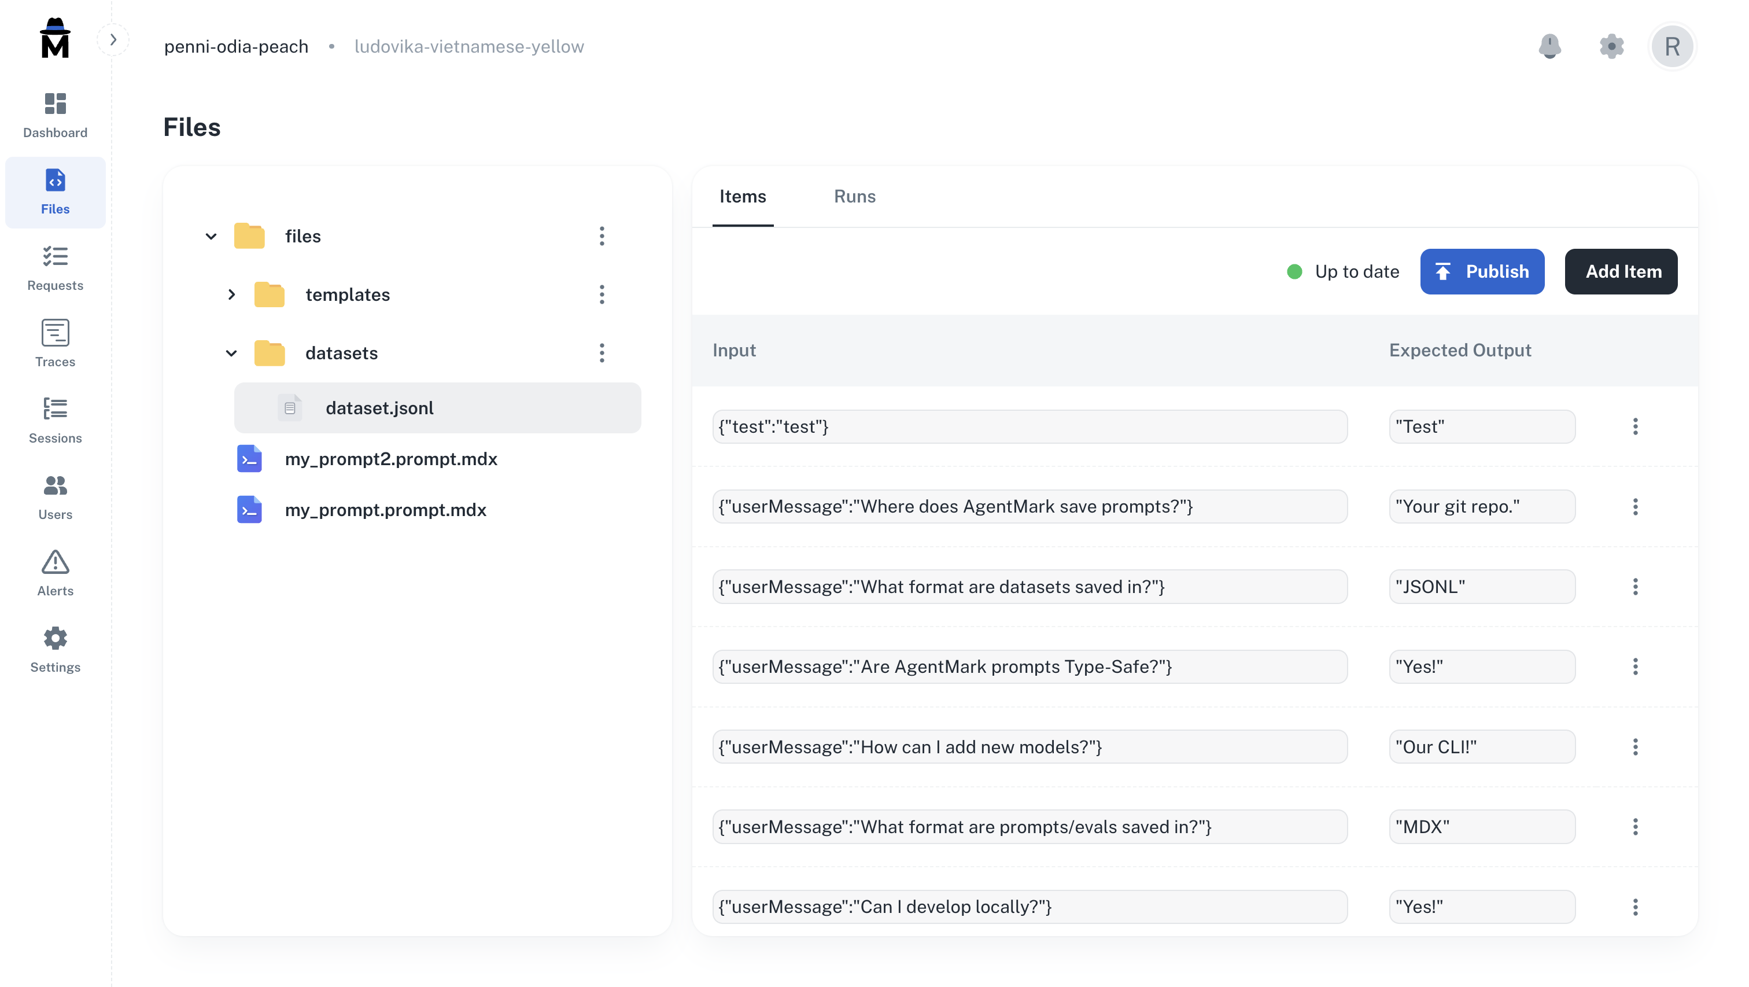Image resolution: width=1749 pixels, height=987 pixels.
Task: Click the "Our CLI!" expected output field
Action: click(1482, 747)
